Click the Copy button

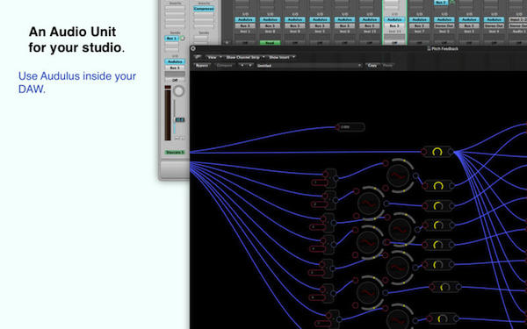[372, 66]
